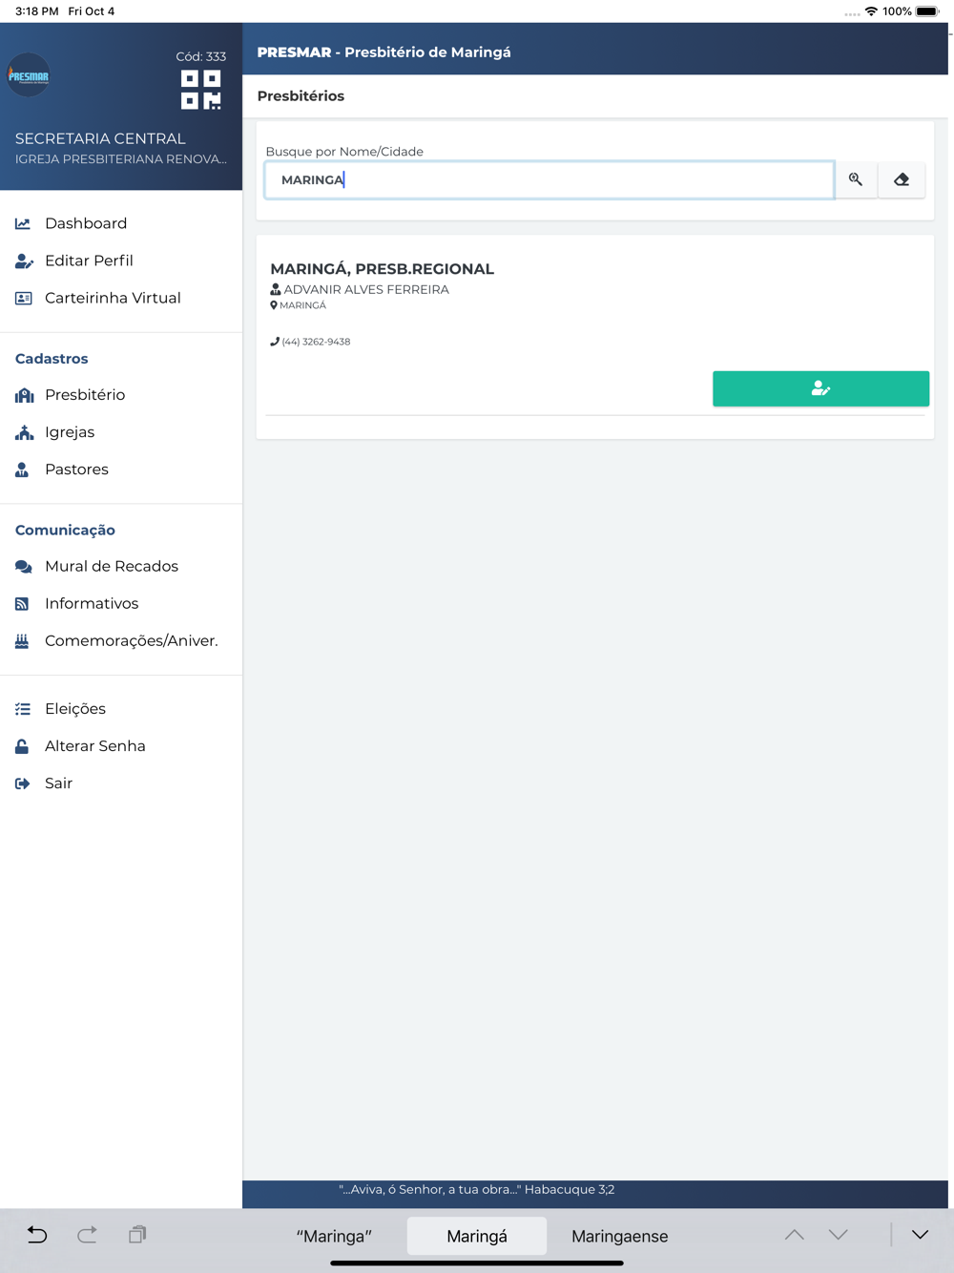Click Mural de Recados chat icon
The image size is (954, 1273).
pyautogui.click(x=23, y=566)
